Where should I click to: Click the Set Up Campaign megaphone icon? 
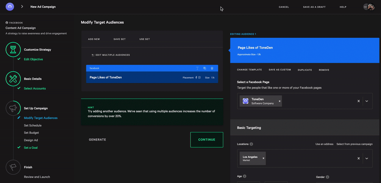[13, 108]
